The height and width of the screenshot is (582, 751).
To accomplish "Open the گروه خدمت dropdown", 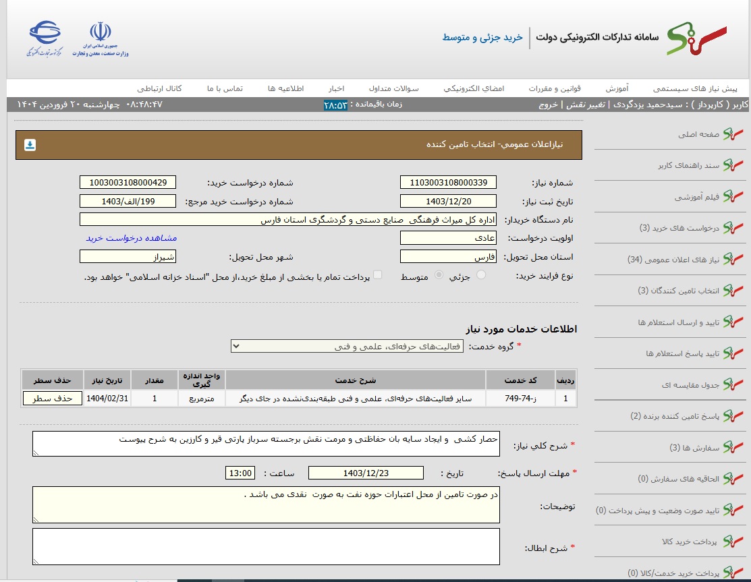I will point(347,346).
